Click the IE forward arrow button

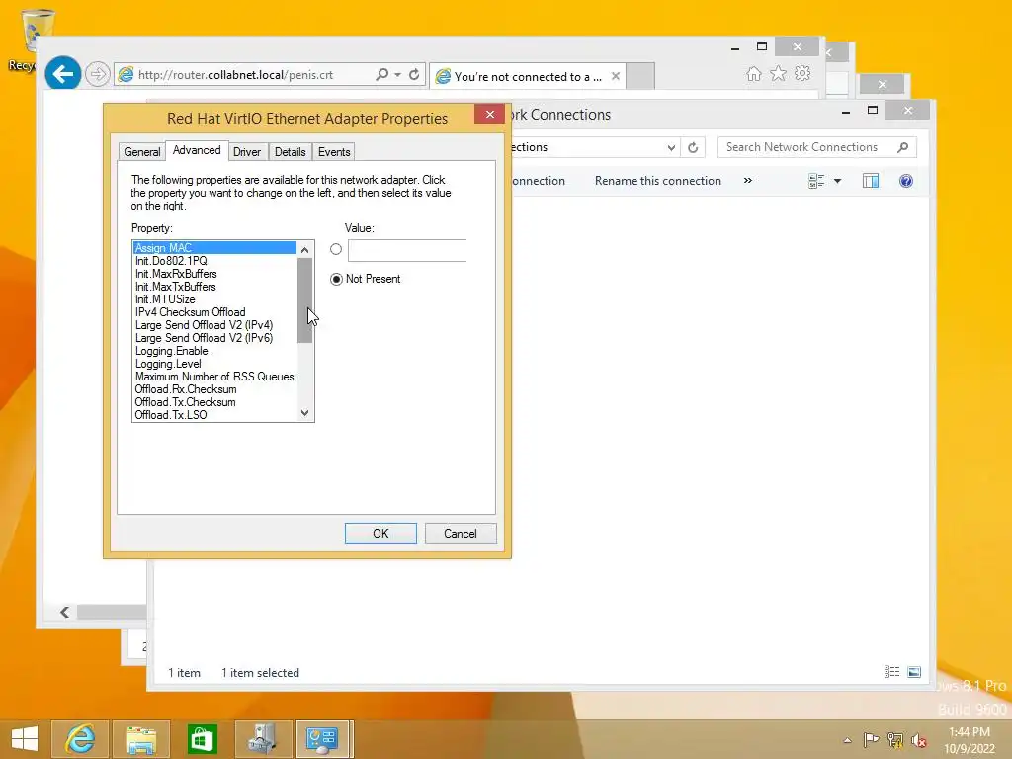(x=98, y=74)
